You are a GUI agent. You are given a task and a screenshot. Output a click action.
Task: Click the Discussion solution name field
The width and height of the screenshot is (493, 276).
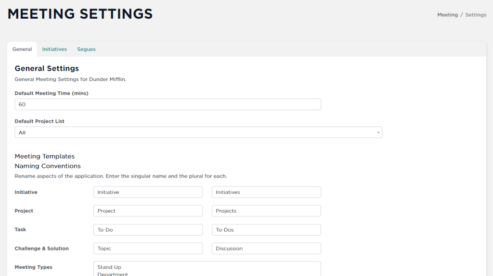pos(266,249)
